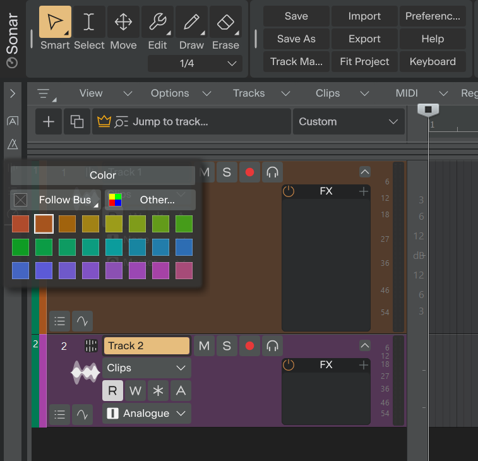Image resolution: width=478 pixels, height=461 pixels.
Task: Open Preferences
Action: 433,16
